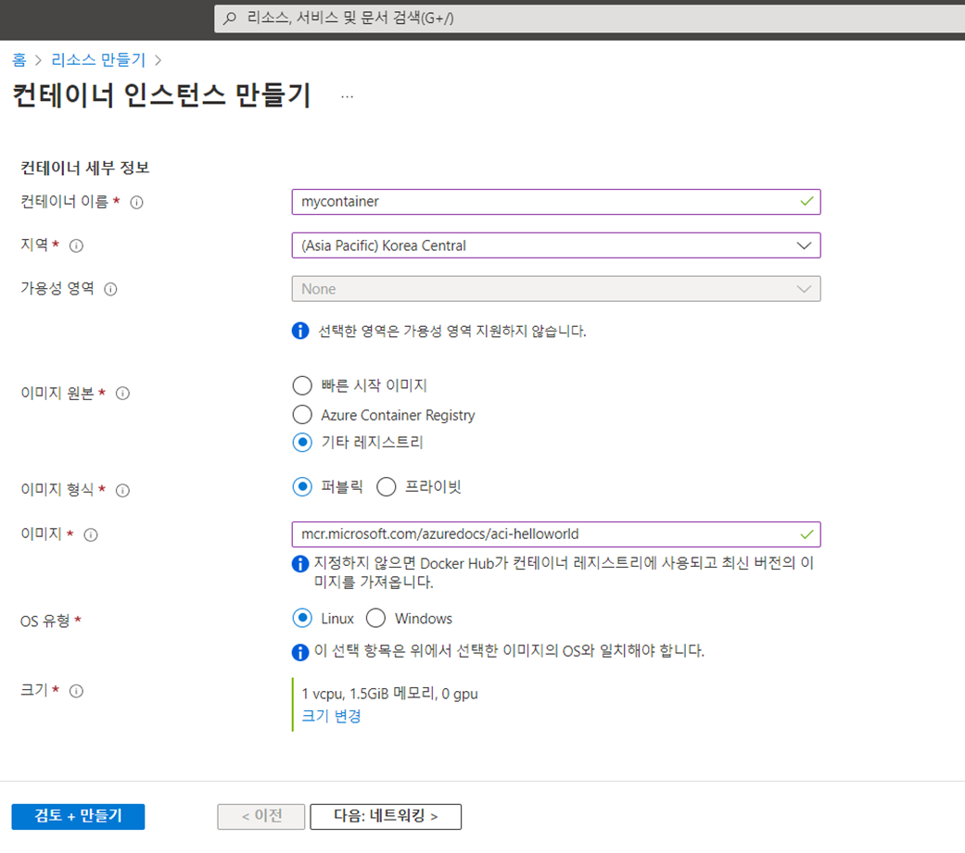Go to 리소스 만들기 breadcrumb

click(98, 59)
